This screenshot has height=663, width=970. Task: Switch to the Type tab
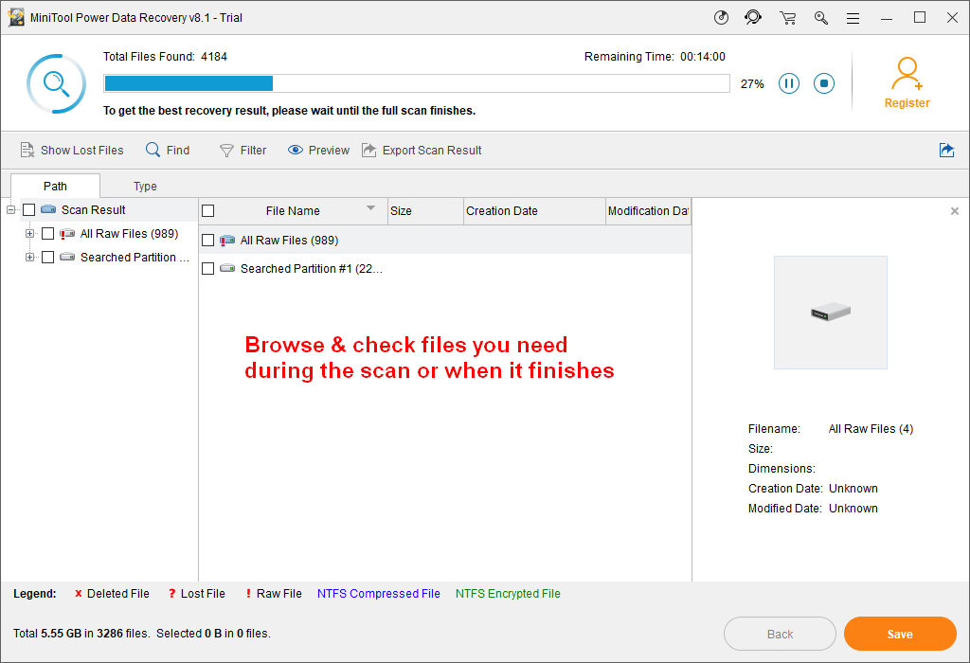[145, 187]
